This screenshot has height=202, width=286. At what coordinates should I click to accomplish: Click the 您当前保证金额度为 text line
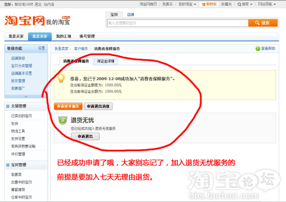click(x=96, y=85)
